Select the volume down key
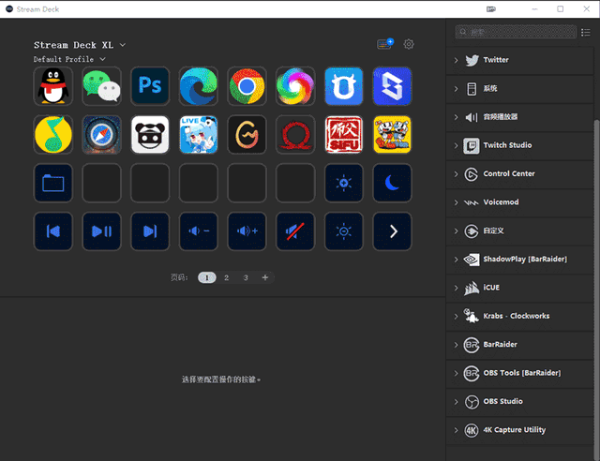Viewport: 600px width, 461px height. click(x=198, y=231)
